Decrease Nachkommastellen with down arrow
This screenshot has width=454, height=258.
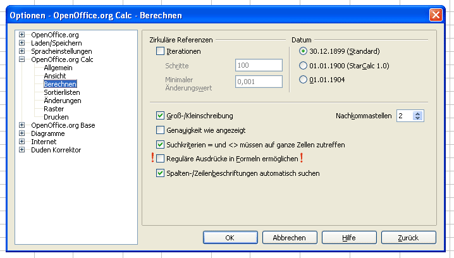(417, 118)
